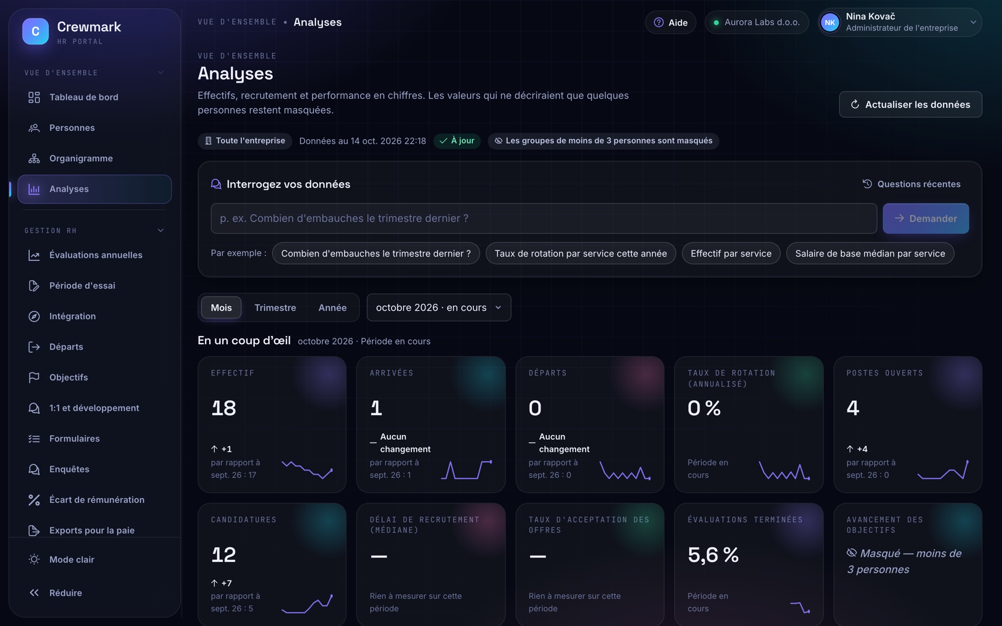Open the Effectif metric card

tap(272, 425)
